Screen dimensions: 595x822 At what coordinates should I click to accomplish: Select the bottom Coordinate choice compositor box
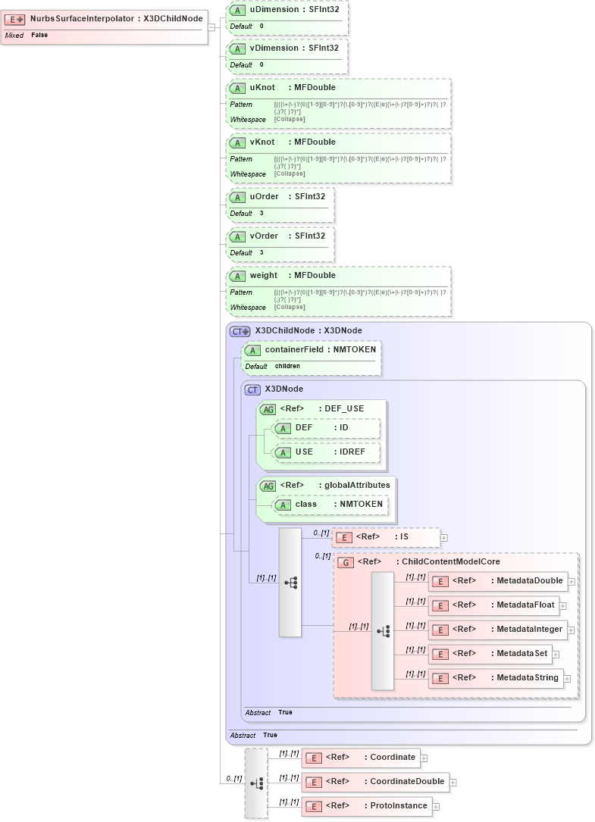click(256, 783)
